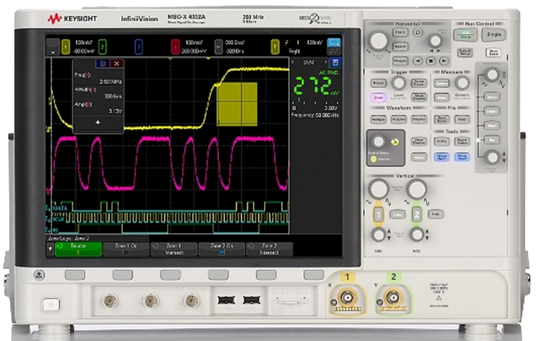Click the Cursors knob
This screenshot has height=341, width=544.
click(x=462, y=83)
